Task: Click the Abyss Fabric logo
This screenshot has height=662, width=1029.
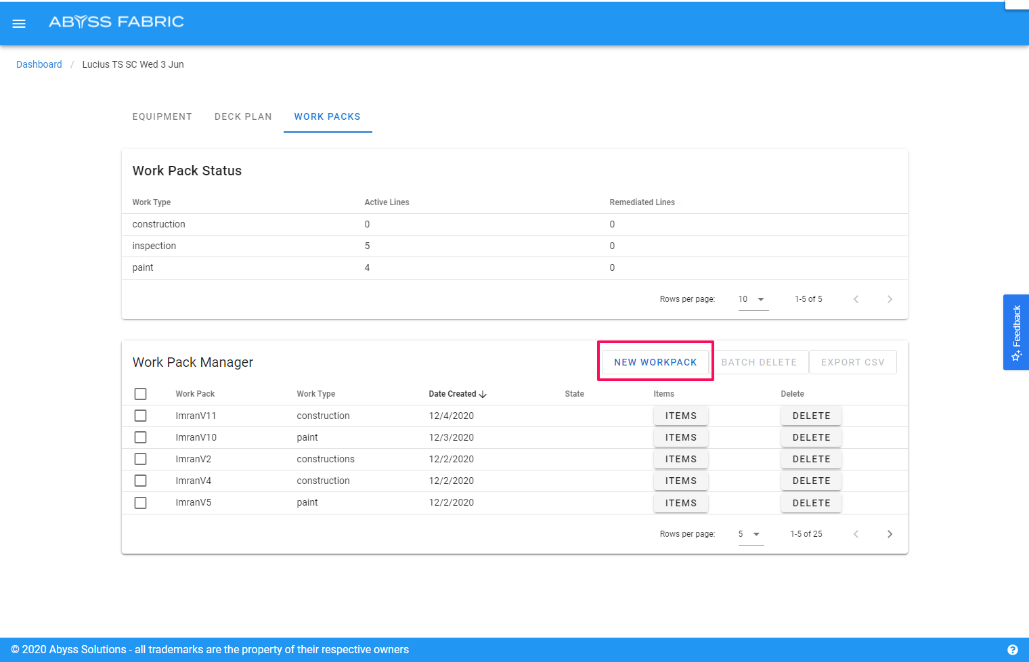Action: click(116, 22)
